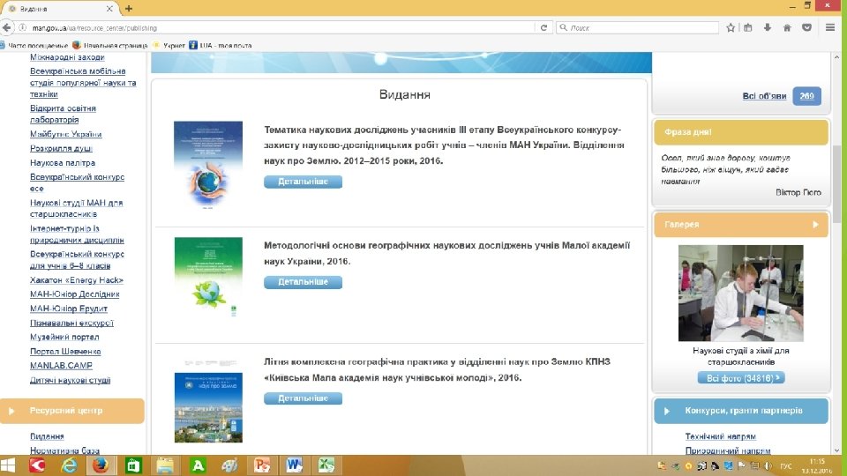Open the green A application in taskbar
The width and height of the screenshot is (847, 476).
coord(198,465)
